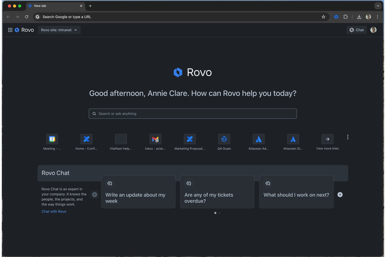Open the shortcuts vertical dots menu
The width and height of the screenshot is (386, 257).
[x=348, y=137]
